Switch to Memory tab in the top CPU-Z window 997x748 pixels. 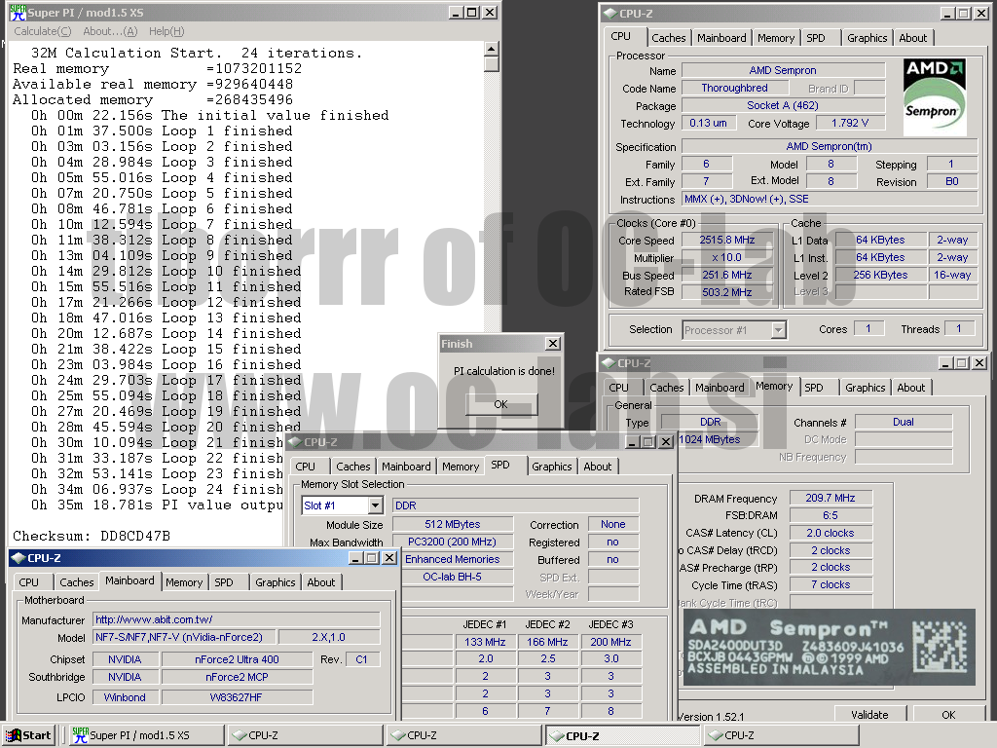[776, 38]
